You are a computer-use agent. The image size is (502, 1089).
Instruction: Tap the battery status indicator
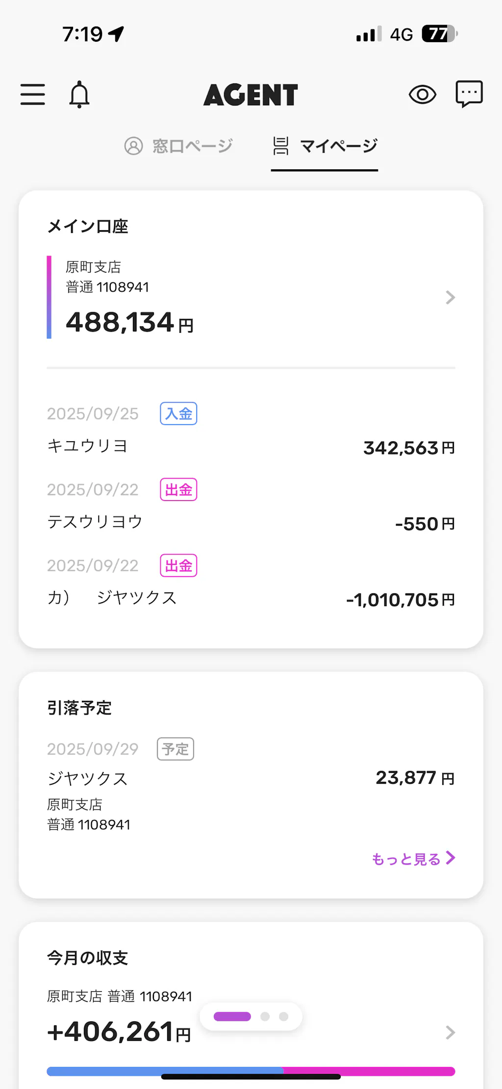pos(439,34)
